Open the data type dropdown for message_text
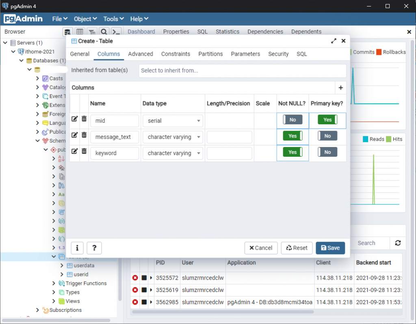Image resolution: width=416 pixels, height=324 pixels. 173,137
